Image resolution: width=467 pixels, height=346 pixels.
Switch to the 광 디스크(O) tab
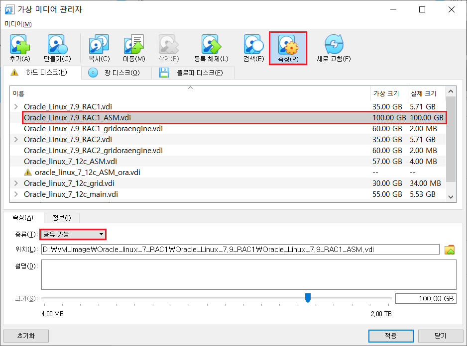[117, 73]
